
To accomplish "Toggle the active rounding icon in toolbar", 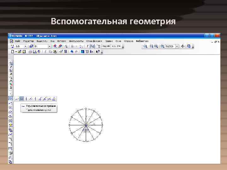I will tap(92, 46).
